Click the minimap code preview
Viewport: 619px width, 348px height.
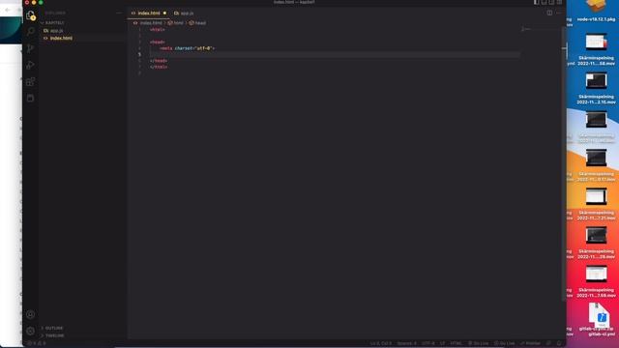tap(526, 29)
